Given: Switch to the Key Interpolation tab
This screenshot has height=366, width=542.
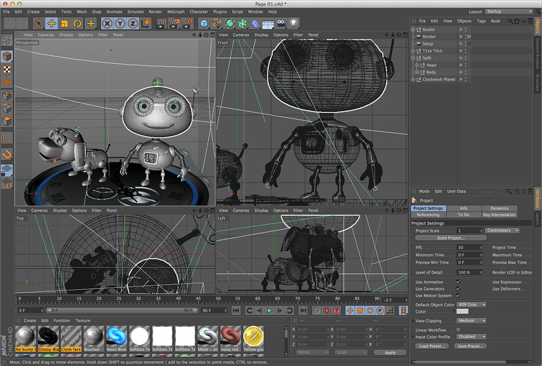Looking at the screenshot, I should point(500,215).
